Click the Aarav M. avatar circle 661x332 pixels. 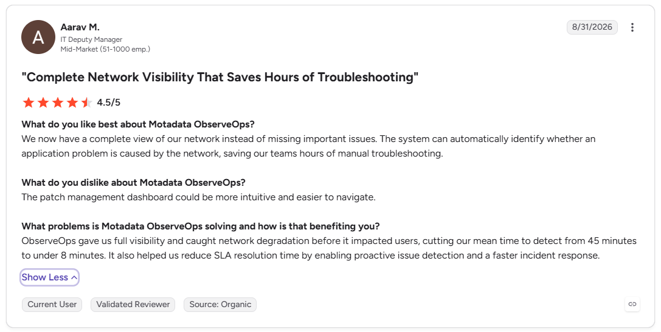[x=38, y=37]
